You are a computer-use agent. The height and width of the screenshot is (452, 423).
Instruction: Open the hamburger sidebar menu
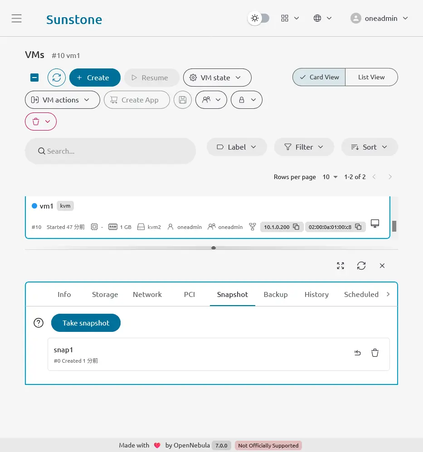[x=17, y=19]
